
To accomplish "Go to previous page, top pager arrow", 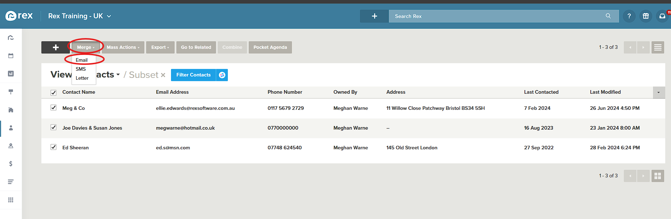I will 630,47.
